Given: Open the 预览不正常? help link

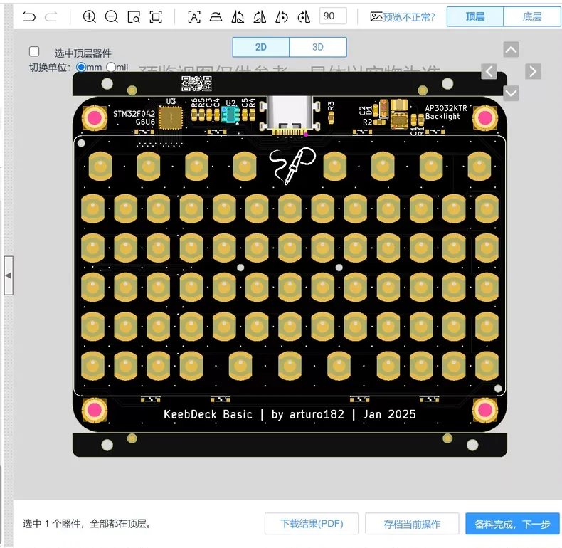Looking at the screenshot, I should pyautogui.click(x=409, y=17).
